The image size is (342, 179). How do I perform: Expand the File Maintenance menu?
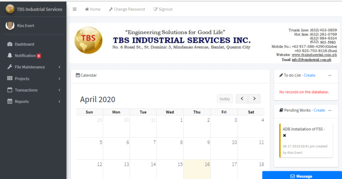[30, 67]
